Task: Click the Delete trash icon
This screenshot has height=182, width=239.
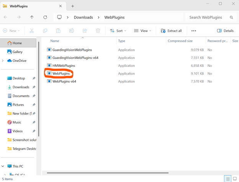Action: click(98, 31)
